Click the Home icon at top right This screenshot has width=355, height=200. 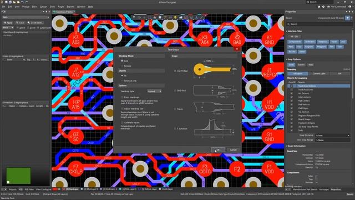(x=319, y=7)
